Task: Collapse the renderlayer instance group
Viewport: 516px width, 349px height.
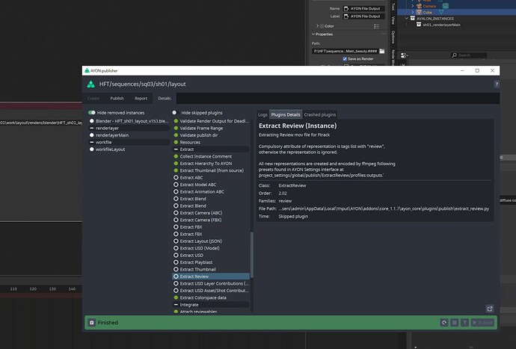Action: (92, 129)
